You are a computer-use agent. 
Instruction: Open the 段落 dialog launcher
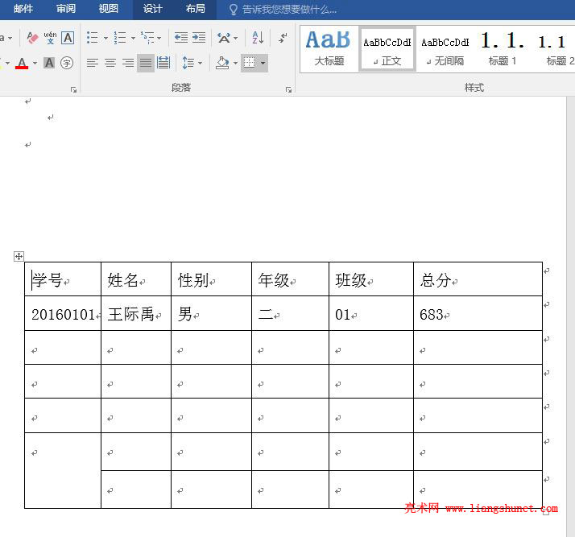click(288, 90)
